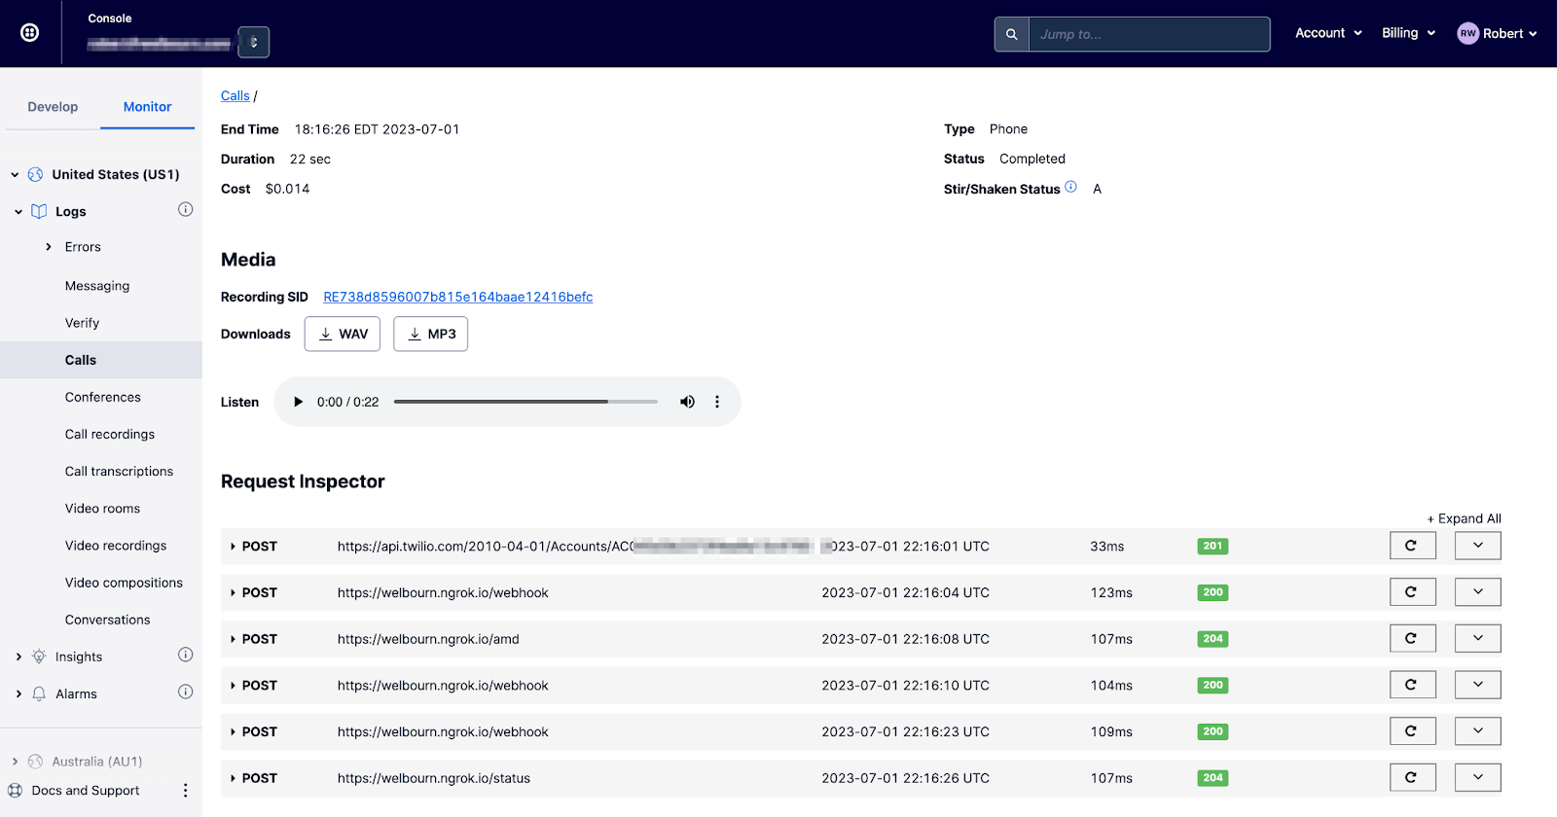Click the audio progress seek bar
Image resolution: width=1557 pixels, height=817 pixels.
click(525, 402)
